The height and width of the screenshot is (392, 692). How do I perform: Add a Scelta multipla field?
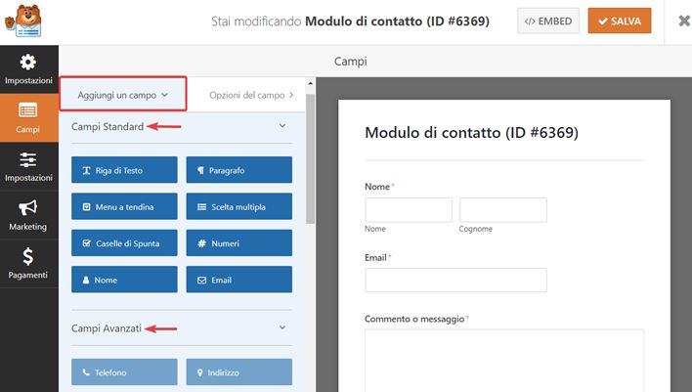(x=238, y=206)
